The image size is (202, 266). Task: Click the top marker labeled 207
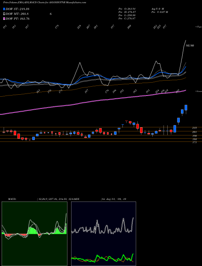[x=88, y=27]
